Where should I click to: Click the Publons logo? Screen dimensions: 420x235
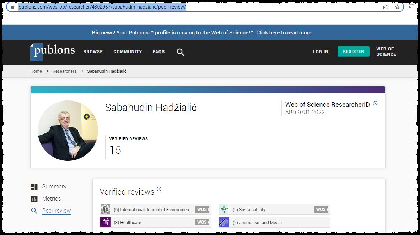click(53, 52)
